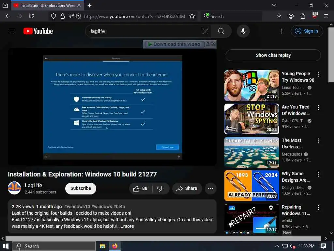Viewport: 334px width, 251px height.
Task: Bookmark this page with star
Action: (192, 16)
